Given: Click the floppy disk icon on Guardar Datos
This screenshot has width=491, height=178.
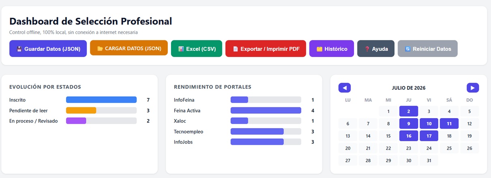Looking at the screenshot, I should 19,49.
